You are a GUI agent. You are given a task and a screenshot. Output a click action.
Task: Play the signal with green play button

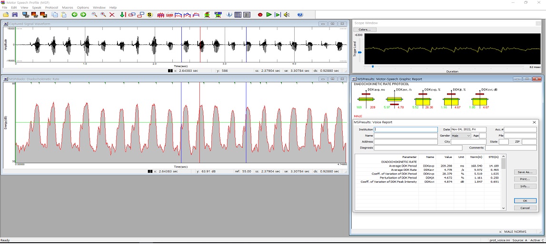269,15
